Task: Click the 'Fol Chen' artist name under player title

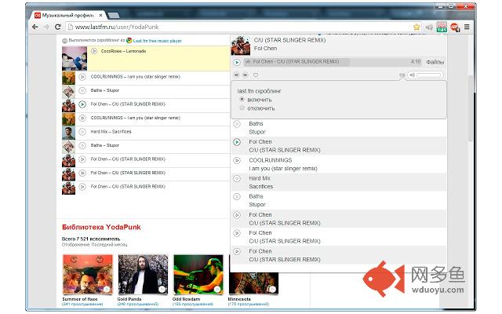Action: pyautogui.click(x=265, y=49)
